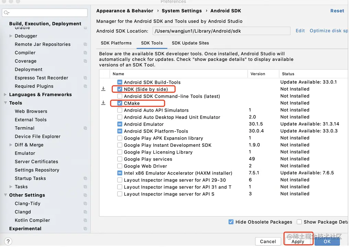The image size is (349, 247).
Task: Click project-level icon next to Remote Jar Repositories
Action: coord(85,44)
